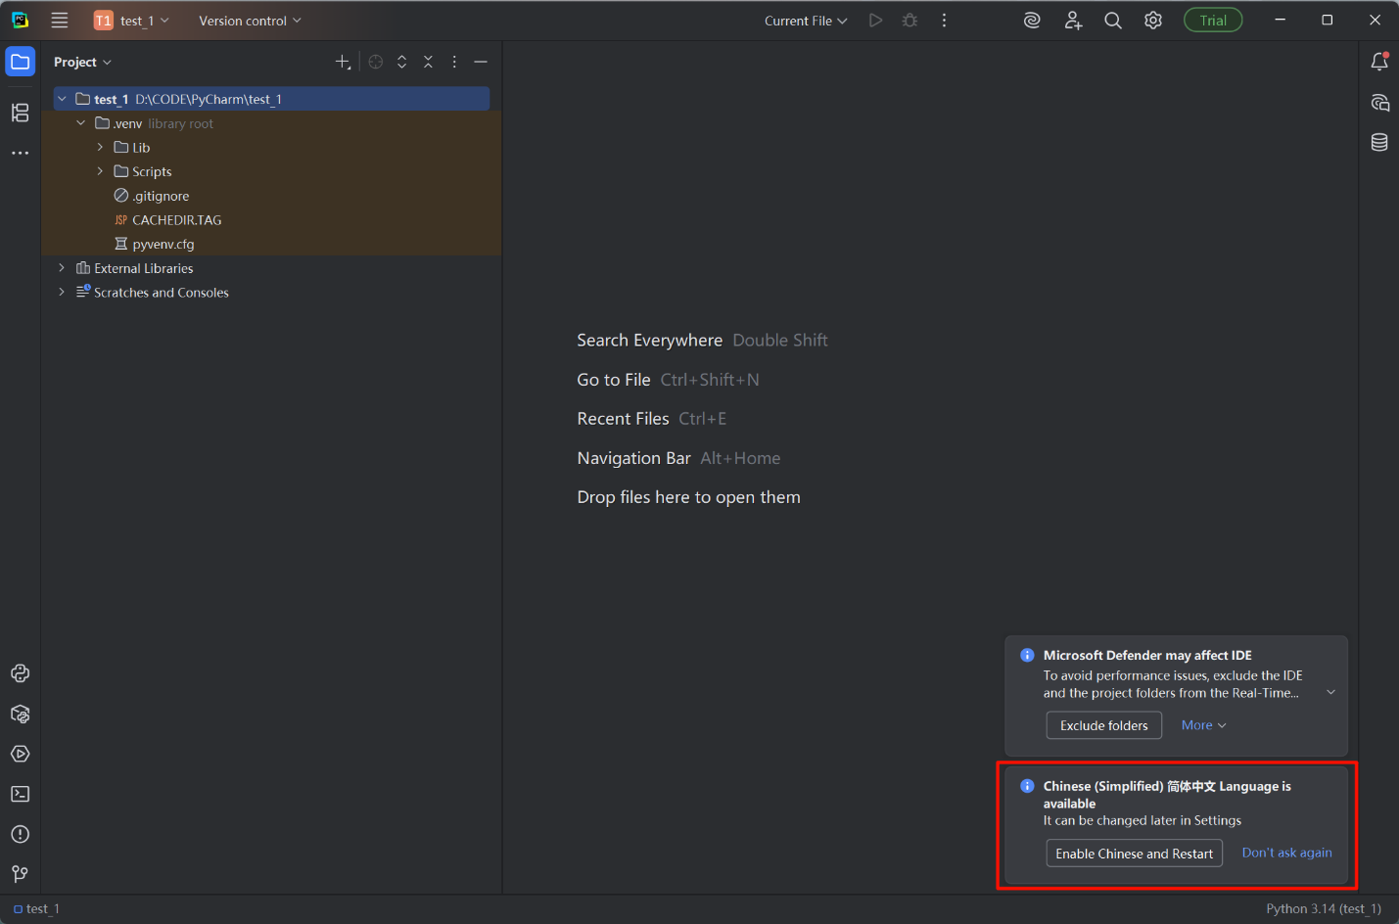Open AI Chat tool window on right
Image resolution: width=1399 pixels, height=924 pixels.
coord(1379,103)
